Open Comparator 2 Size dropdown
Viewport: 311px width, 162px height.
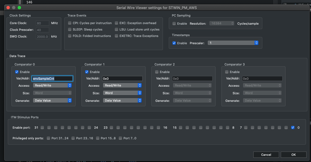tap(192, 93)
